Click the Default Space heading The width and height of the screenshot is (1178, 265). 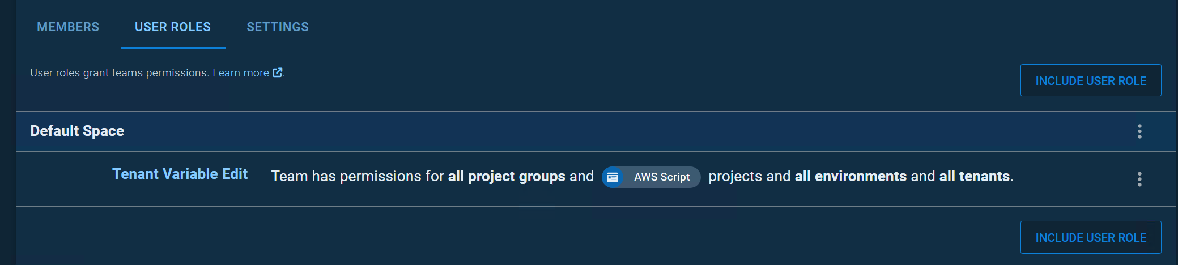coord(77,131)
